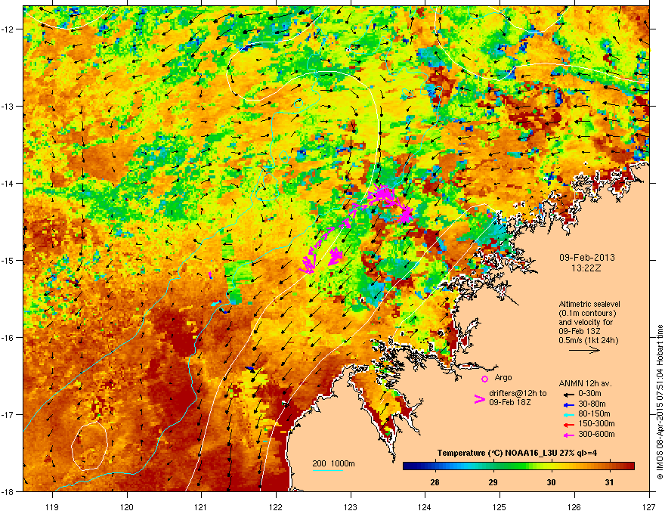
Task: Click the 'ANMN 12h av.' legend heading
Action: click(x=585, y=383)
